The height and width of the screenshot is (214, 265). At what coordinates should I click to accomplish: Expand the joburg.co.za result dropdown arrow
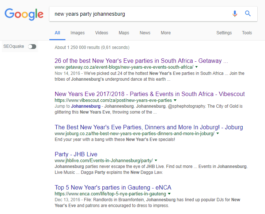[x=218, y=133]
